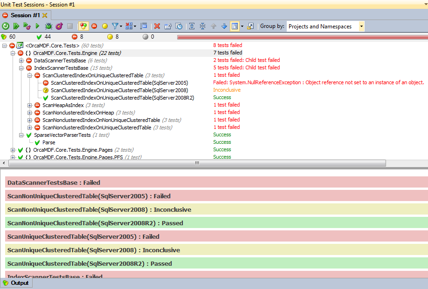
Task: Click passed tests count 44
Action: 48,37
